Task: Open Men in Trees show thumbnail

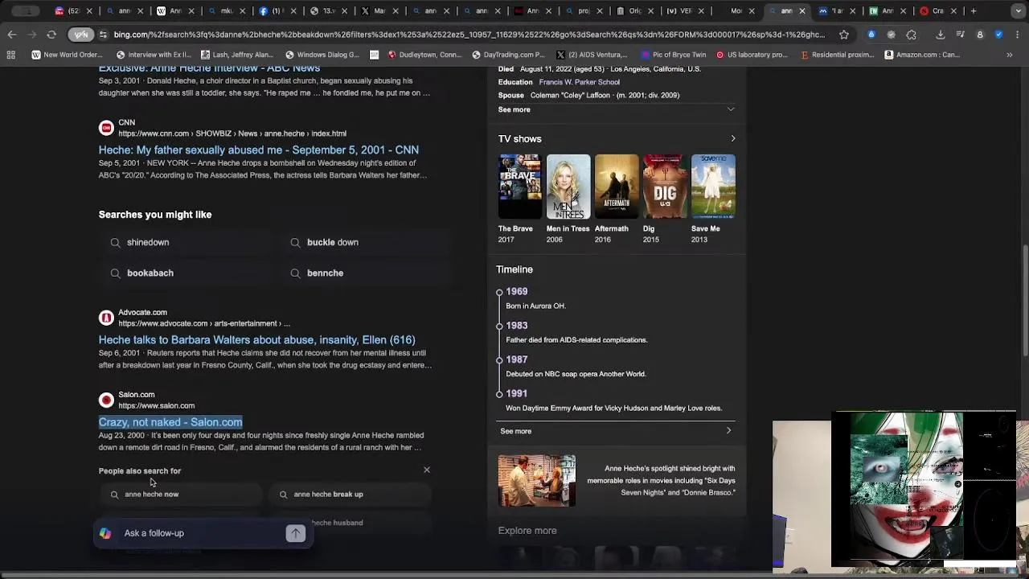Action: point(568,187)
